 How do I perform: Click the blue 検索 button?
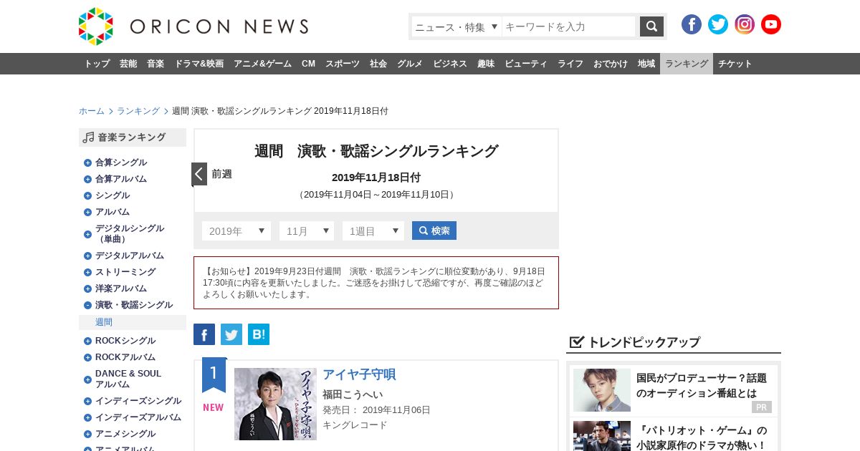coord(434,231)
